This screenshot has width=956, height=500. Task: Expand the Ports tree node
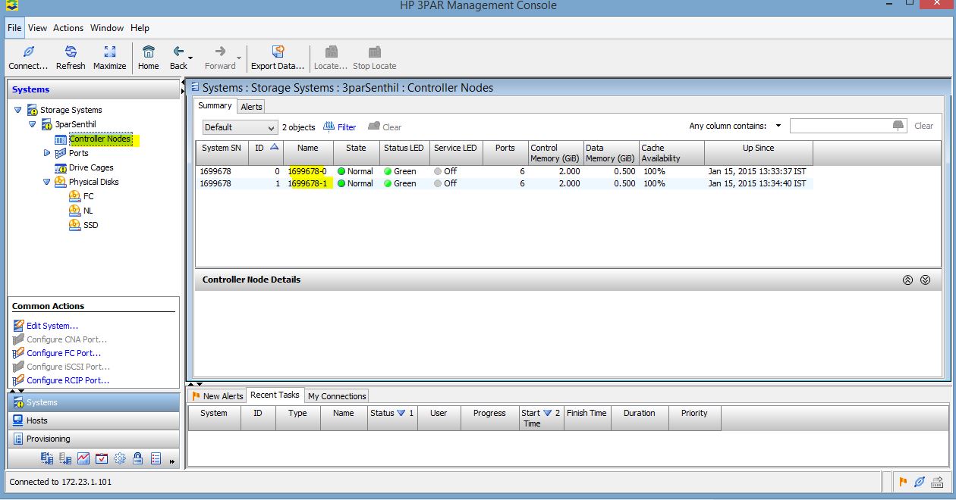pos(47,153)
